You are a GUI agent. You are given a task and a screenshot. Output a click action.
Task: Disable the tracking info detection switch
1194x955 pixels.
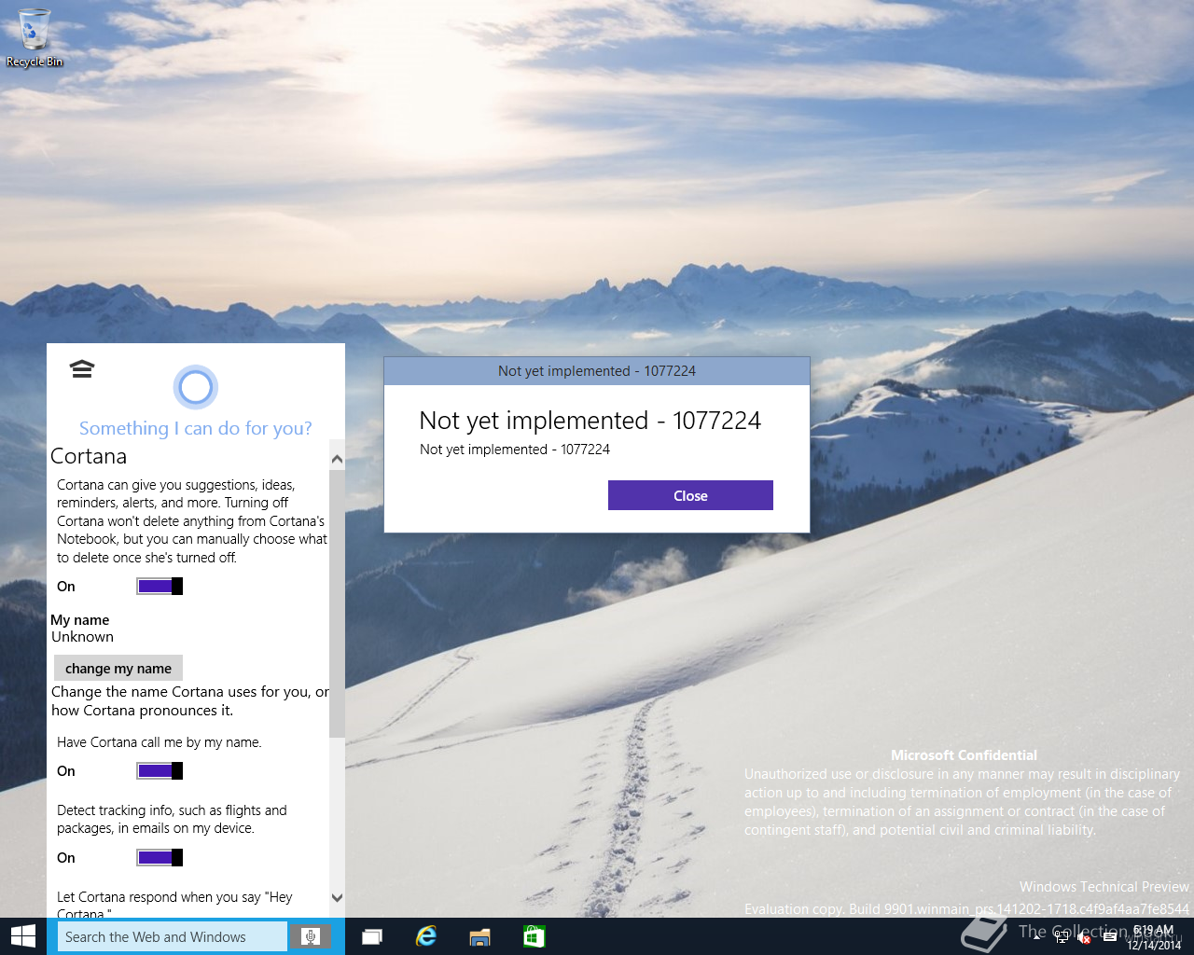[160, 857]
